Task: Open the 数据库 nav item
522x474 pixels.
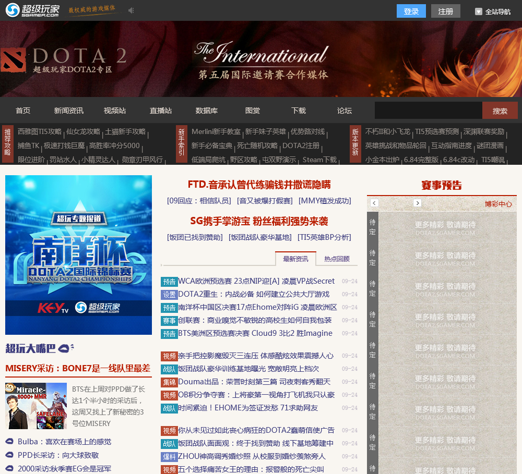Action: 207,111
